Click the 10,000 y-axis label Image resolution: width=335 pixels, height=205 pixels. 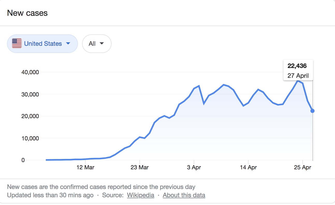30,138
